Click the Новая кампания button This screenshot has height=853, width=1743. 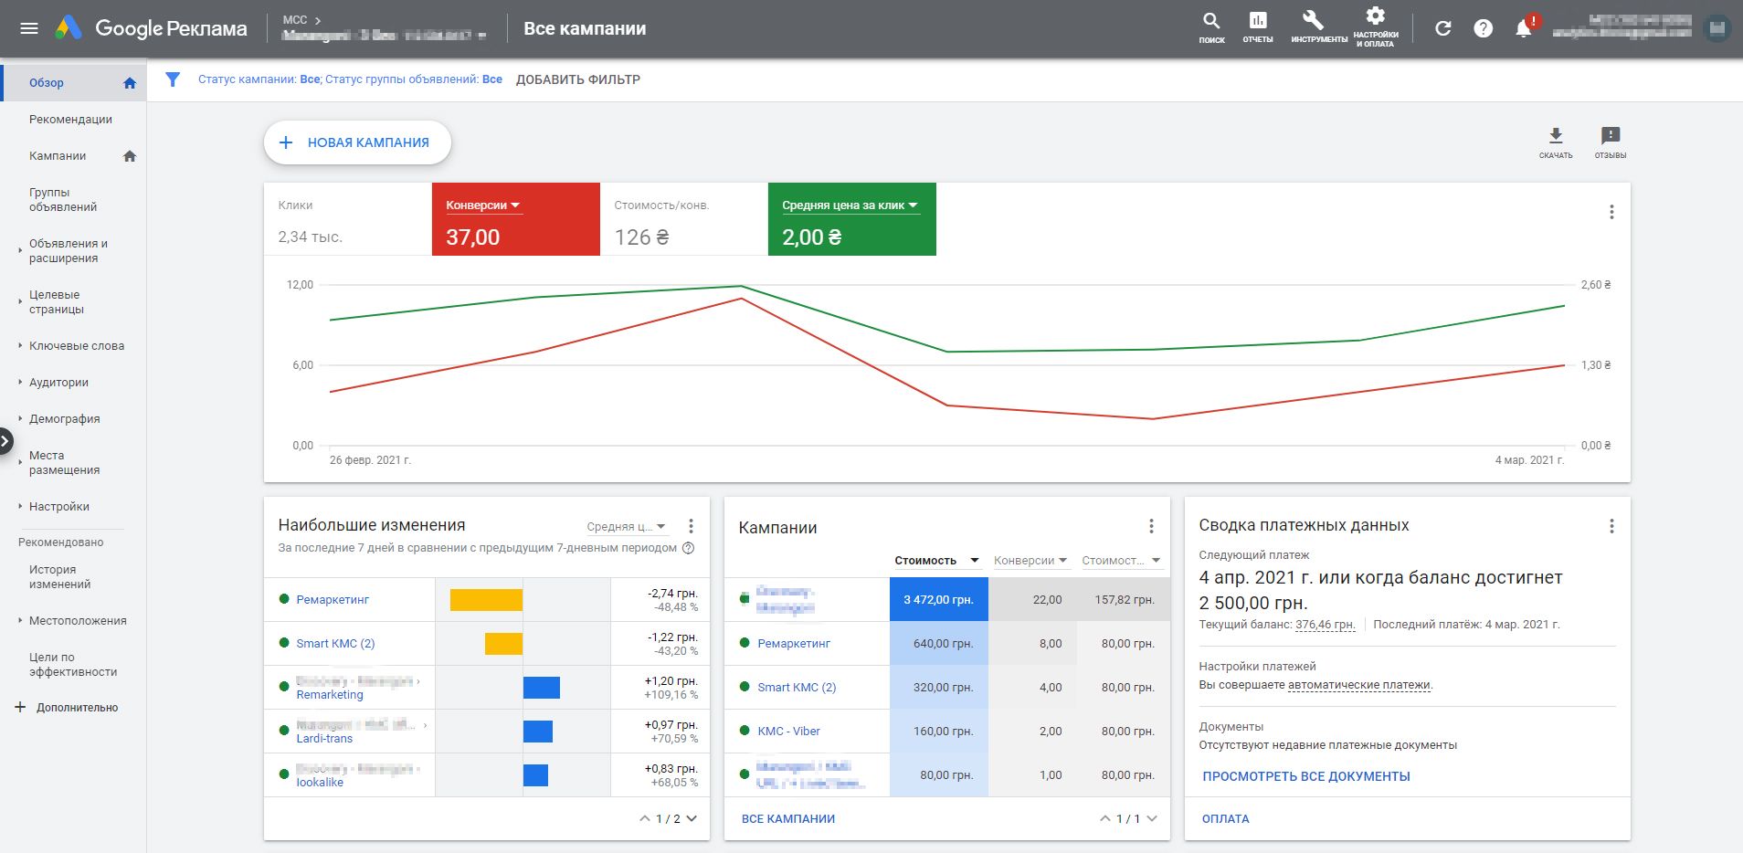[x=357, y=142]
